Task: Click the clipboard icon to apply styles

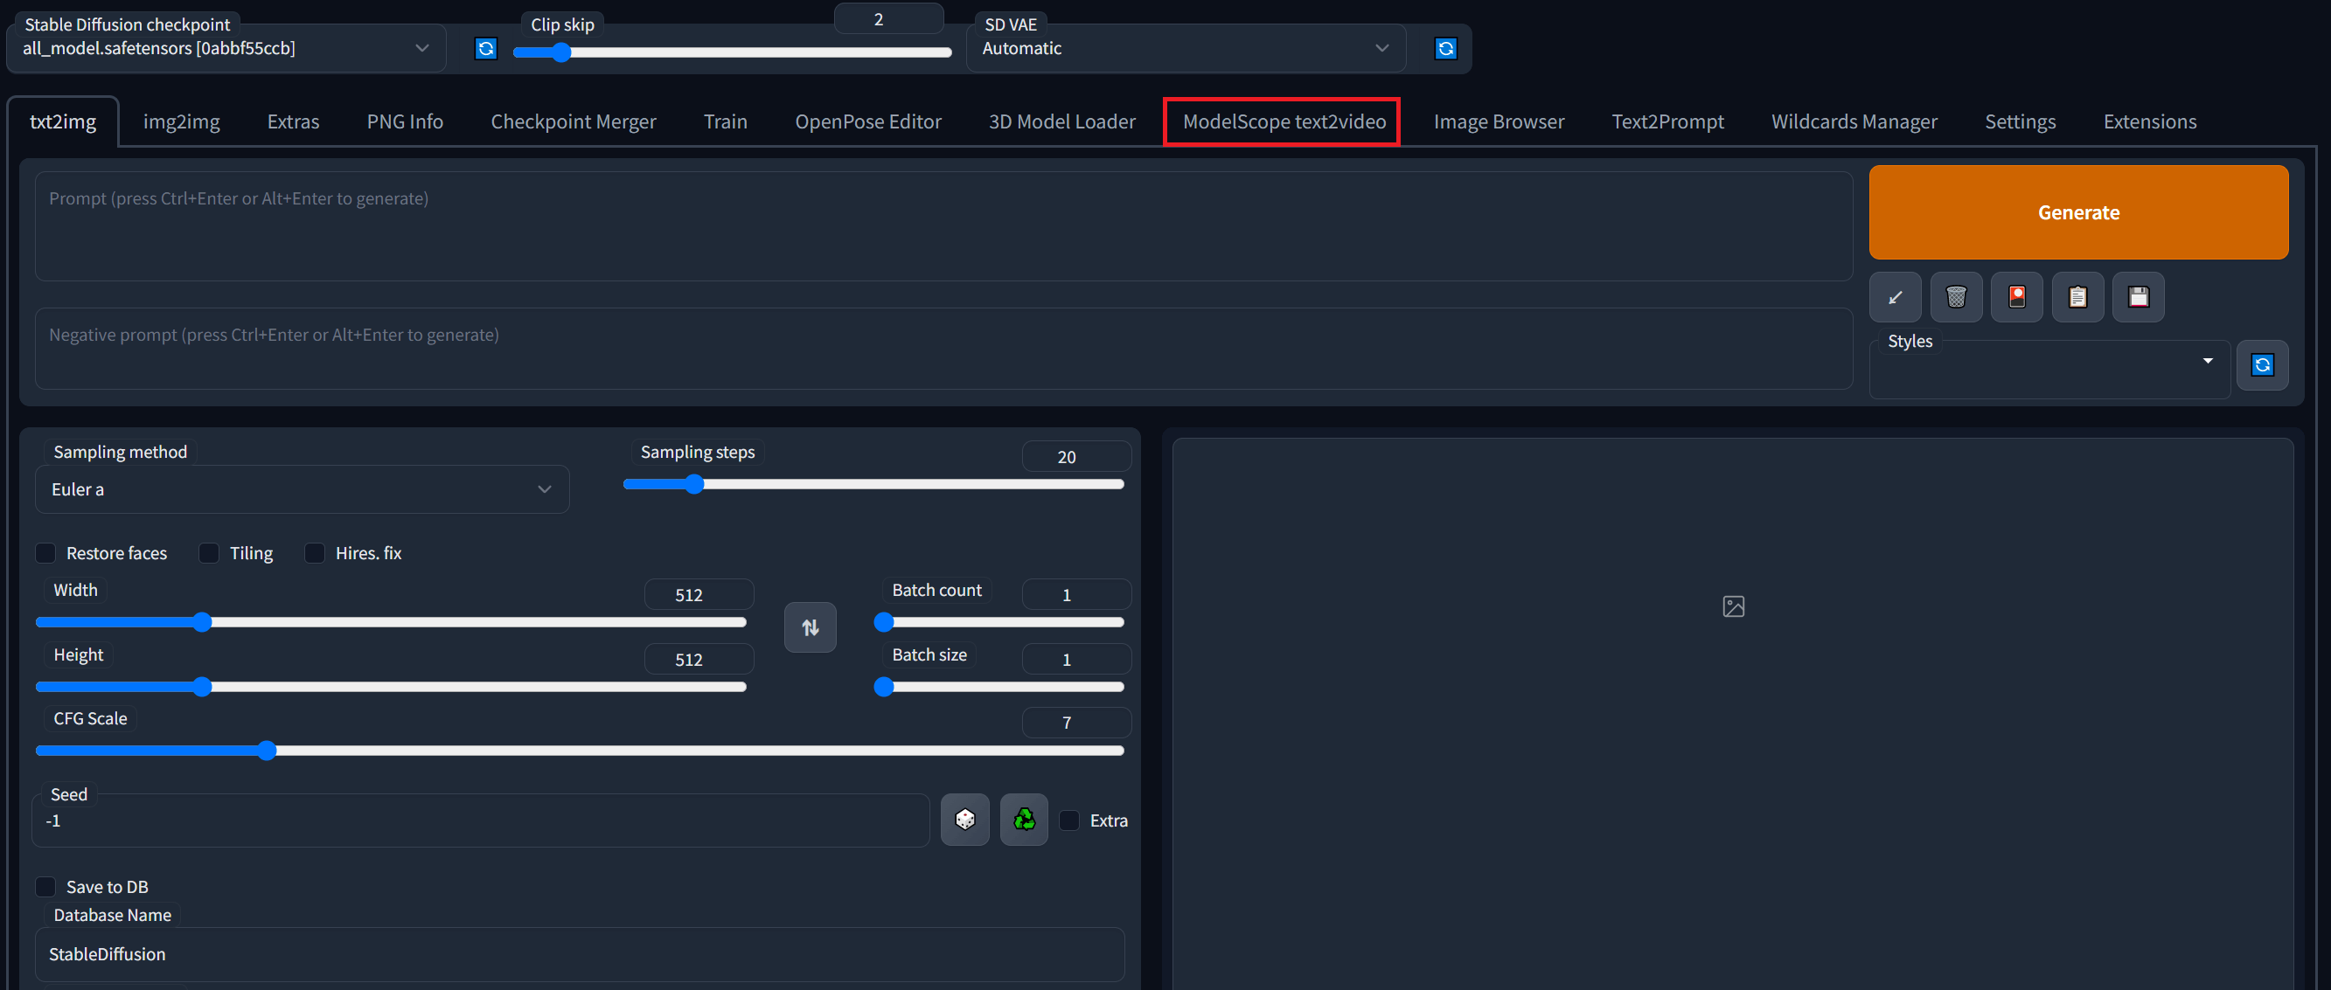Action: tap(2077, 296)
